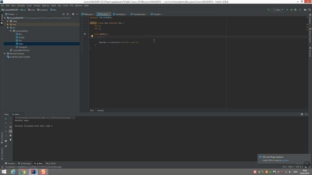Open the VCS menu
The height and width of the screenshot is (175, 312).
tap(72, 5)
